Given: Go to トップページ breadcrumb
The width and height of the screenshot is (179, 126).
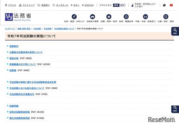Looking at the screenshot, I should (10, 29).
